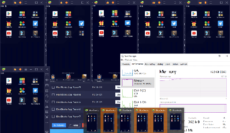The width and height of the screenshot is (230, 133).
Task: Open the app folder in second window's third row
Action: tap(81, 33)
